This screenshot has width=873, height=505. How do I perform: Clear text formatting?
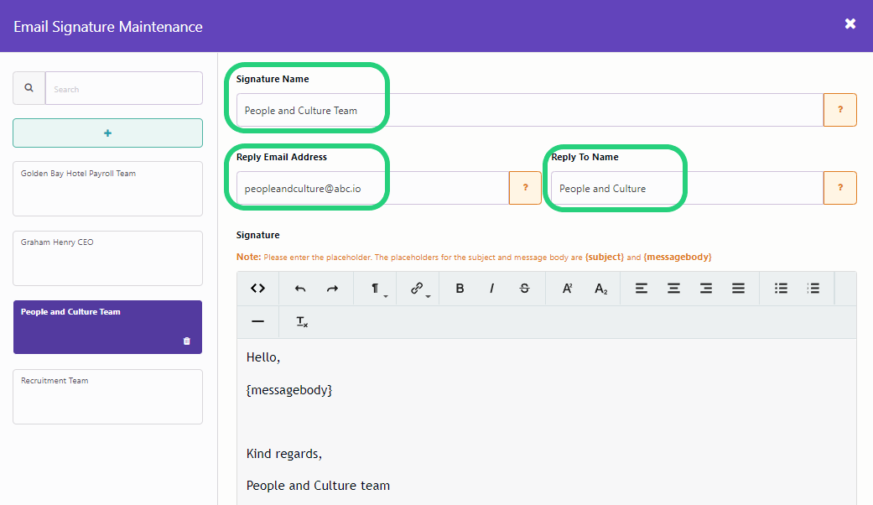302,321
